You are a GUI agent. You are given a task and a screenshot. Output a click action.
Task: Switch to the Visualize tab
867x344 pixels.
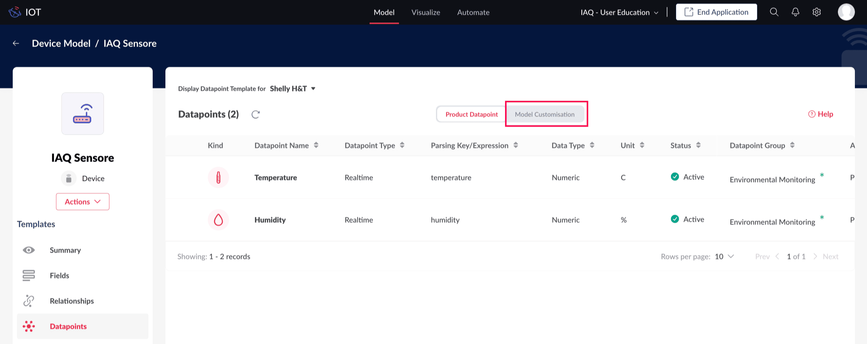click(x=425, y=12)
